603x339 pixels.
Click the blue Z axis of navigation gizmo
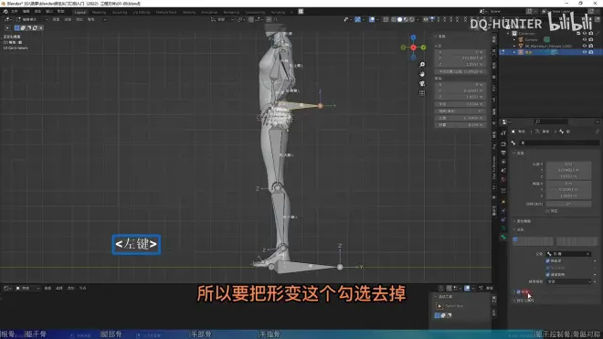(413, 37)
